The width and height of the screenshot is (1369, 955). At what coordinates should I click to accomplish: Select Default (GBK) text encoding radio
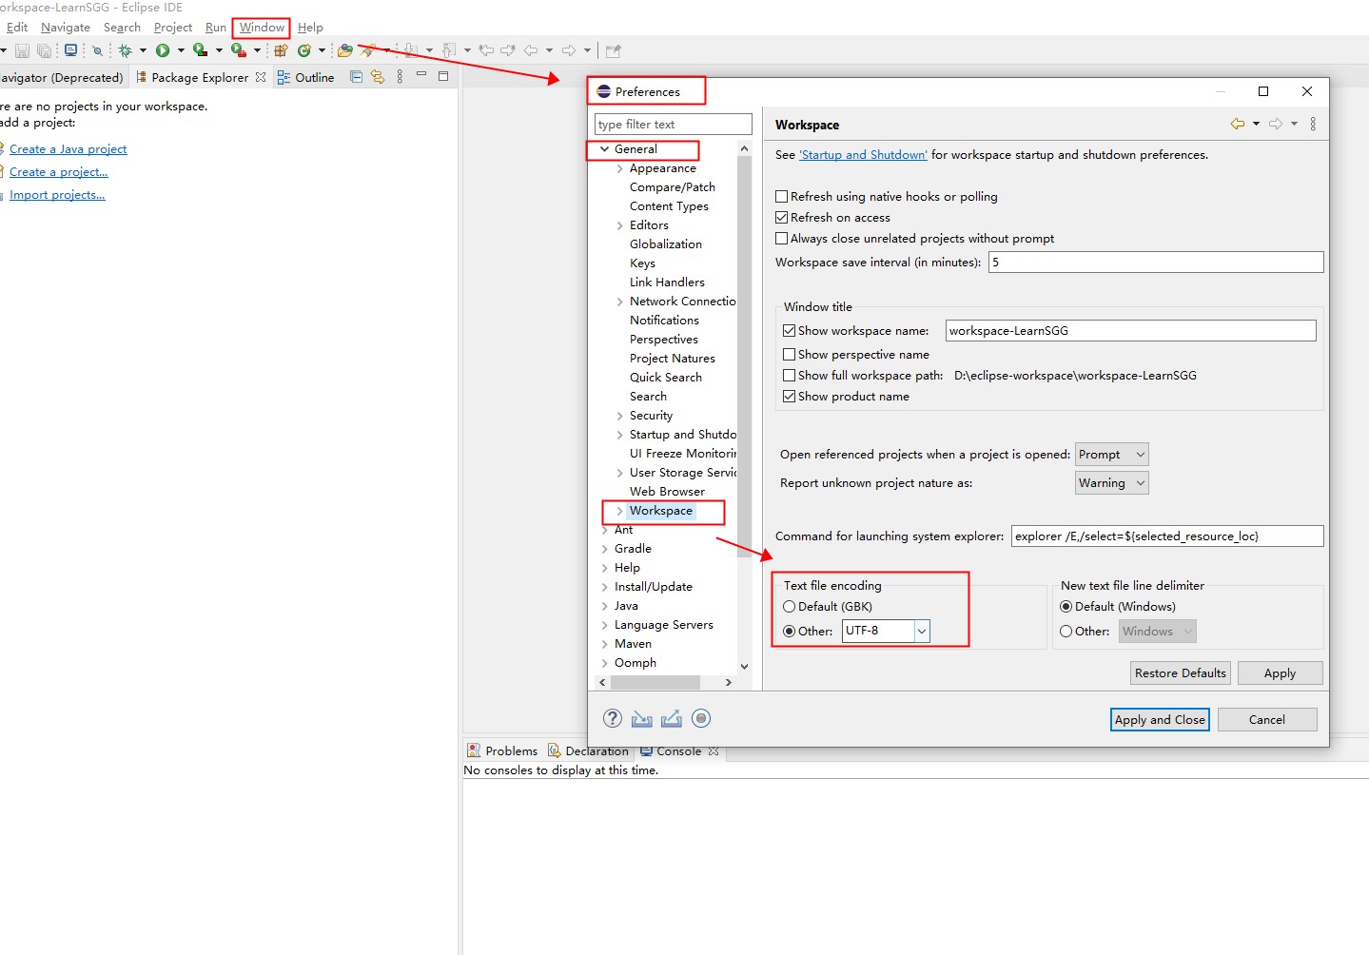(x=790, y=607)
